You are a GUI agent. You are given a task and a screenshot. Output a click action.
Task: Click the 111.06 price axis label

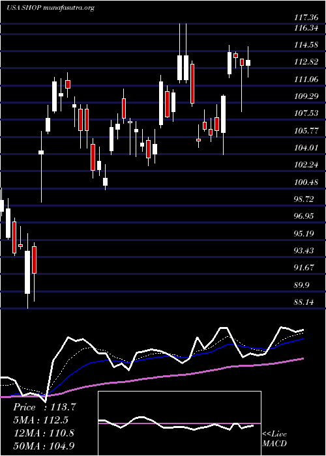click(x=306, y=79)
